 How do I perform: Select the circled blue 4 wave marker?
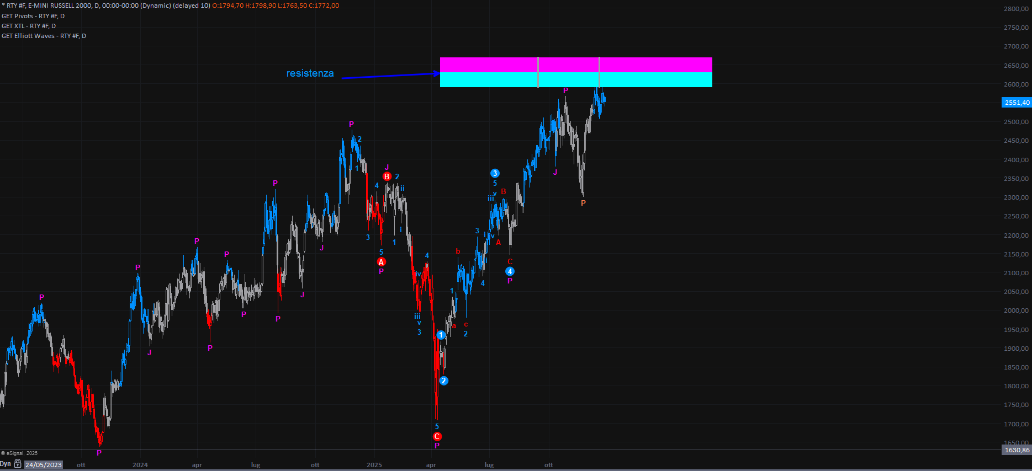click(x=510, y=271)
